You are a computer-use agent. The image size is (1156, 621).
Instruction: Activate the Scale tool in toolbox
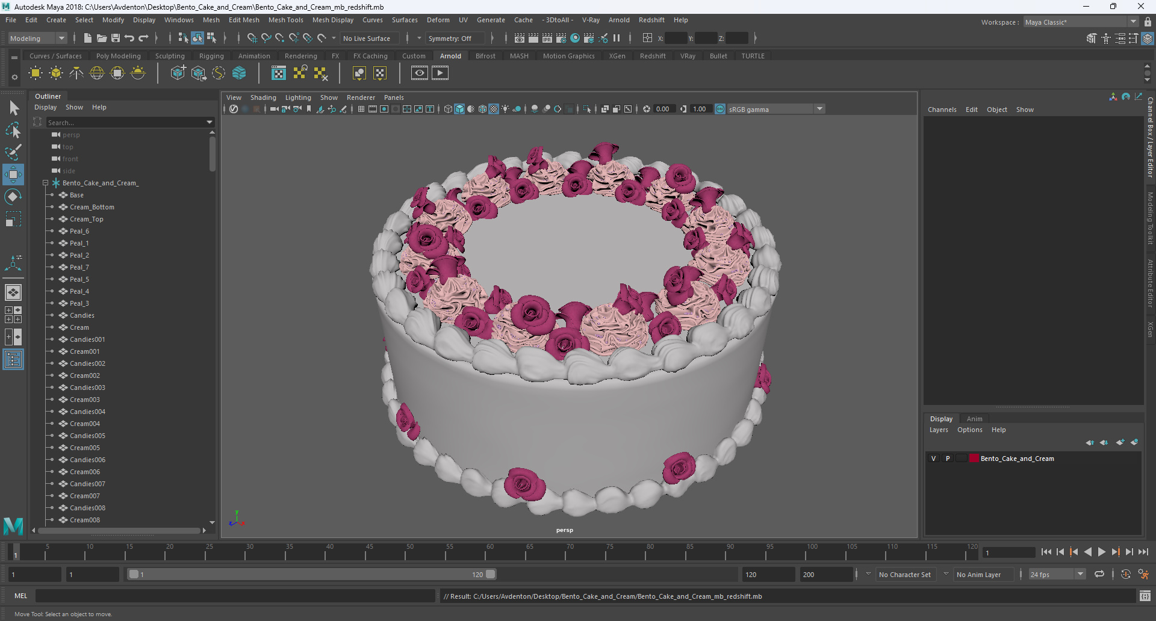pos(13,218)
